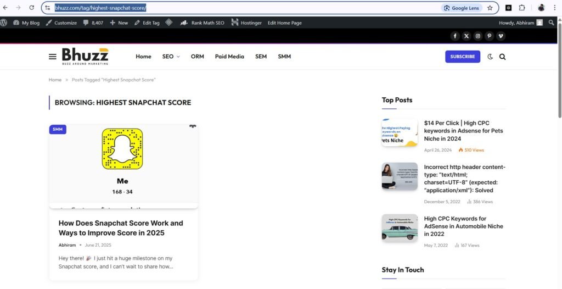Click the 'May 7, 2022' date

436,246
